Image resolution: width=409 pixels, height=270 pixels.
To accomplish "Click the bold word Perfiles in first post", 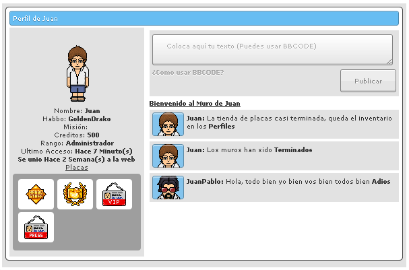I will pos(222,127).
